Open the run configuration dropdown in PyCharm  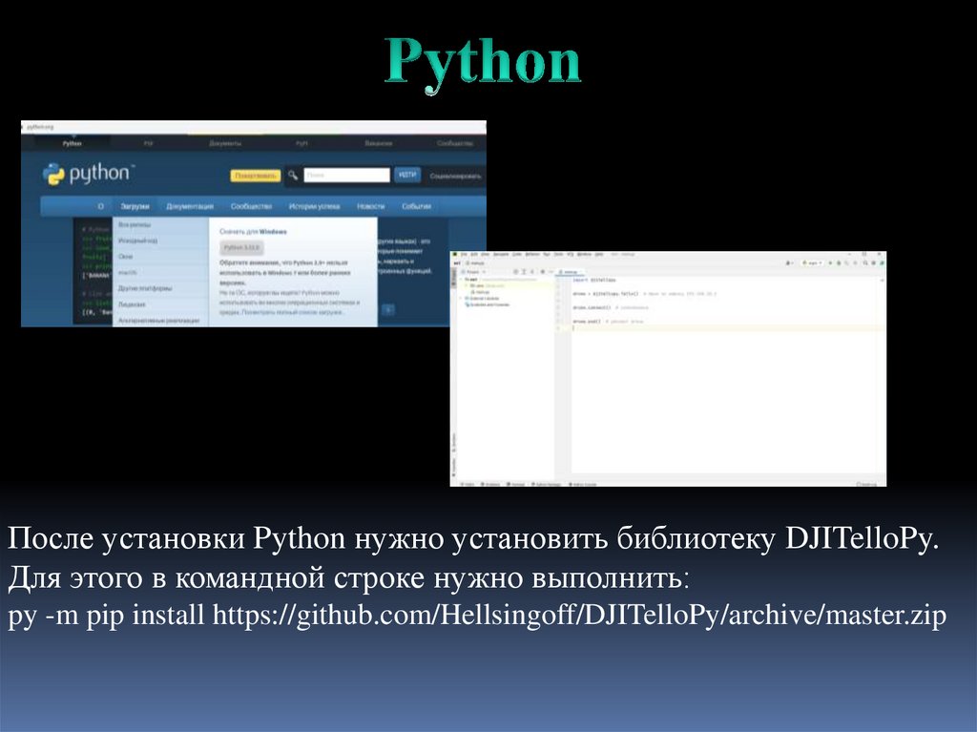[813, 263]
